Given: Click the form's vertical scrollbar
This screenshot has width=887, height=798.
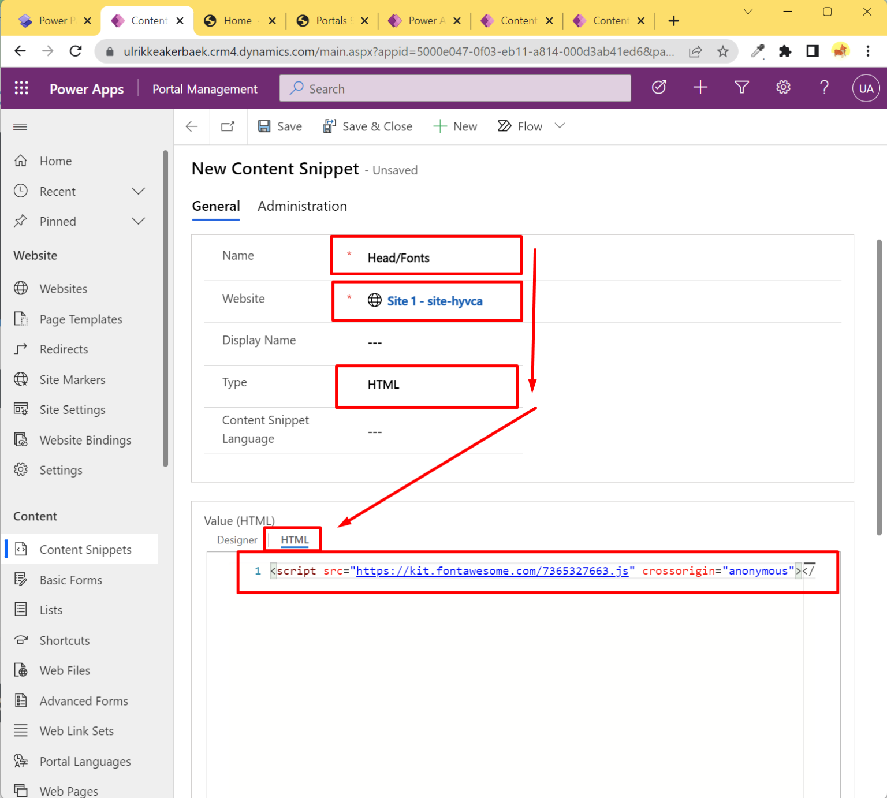Looking at the screenshot, I should pyautogui.click(x=879, y=387).
